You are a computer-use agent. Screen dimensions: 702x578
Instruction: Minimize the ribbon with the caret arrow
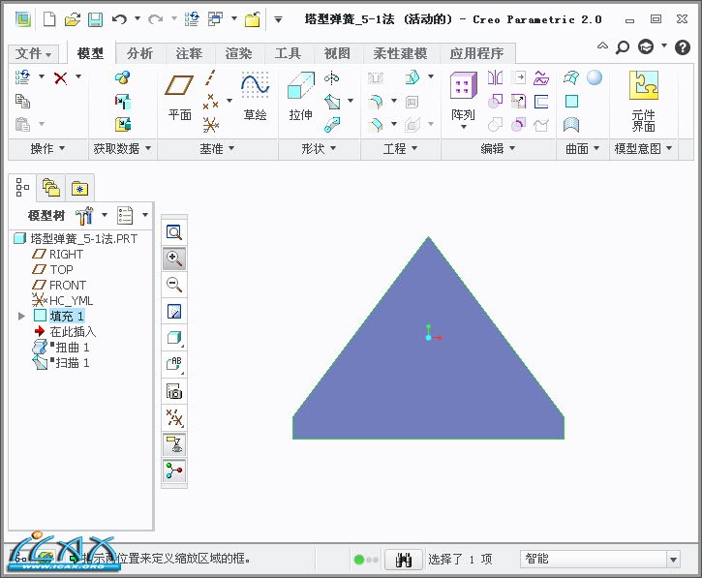(x=602, y=46)
